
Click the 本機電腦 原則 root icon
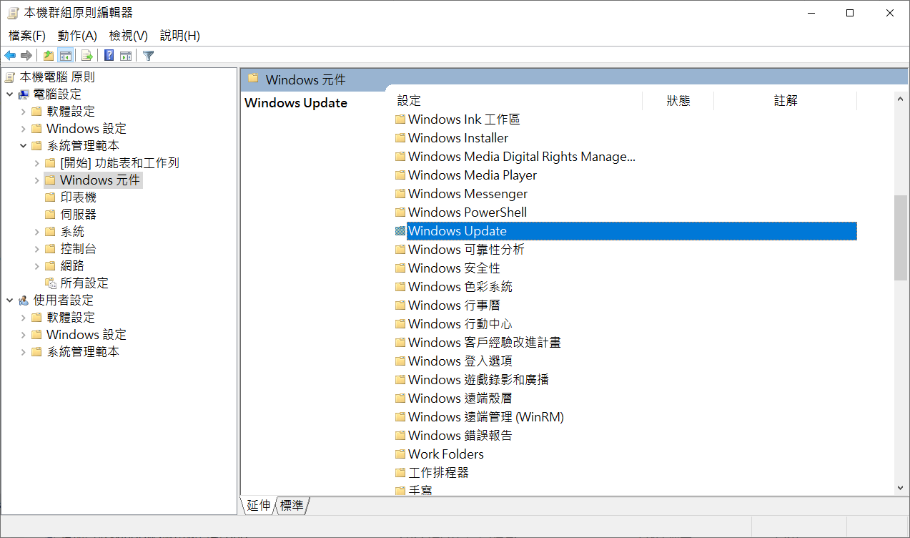[x=10, y=77]
